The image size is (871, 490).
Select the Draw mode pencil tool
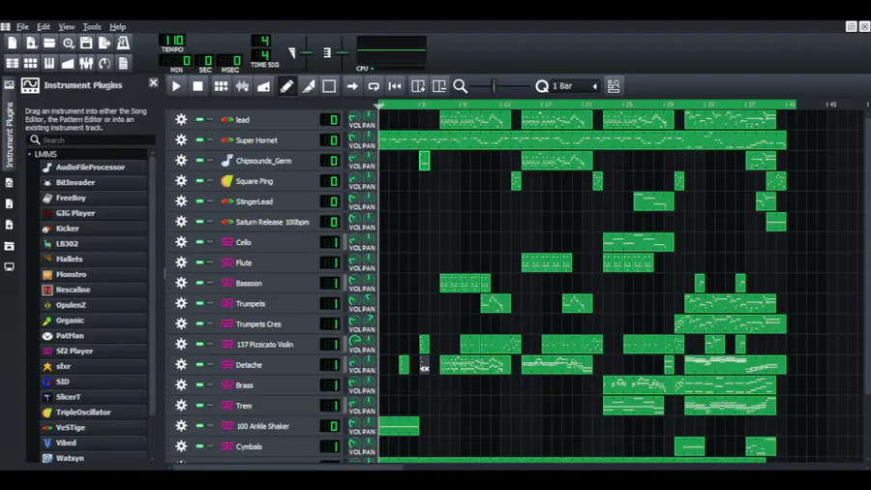(286, 86)
